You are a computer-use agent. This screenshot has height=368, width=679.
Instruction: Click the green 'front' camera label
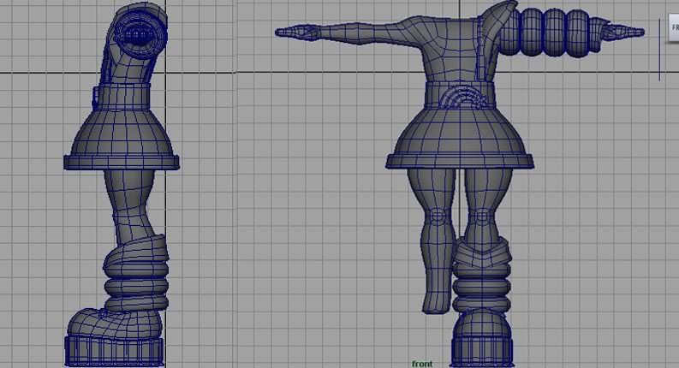point(422,363)
